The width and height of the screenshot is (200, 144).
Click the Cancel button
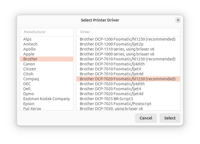(x=146, y=118)
